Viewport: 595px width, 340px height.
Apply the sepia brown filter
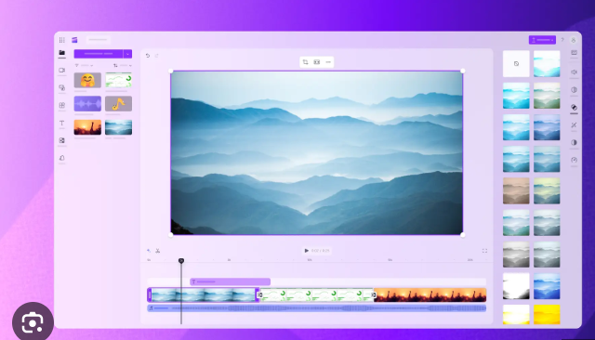516,191
